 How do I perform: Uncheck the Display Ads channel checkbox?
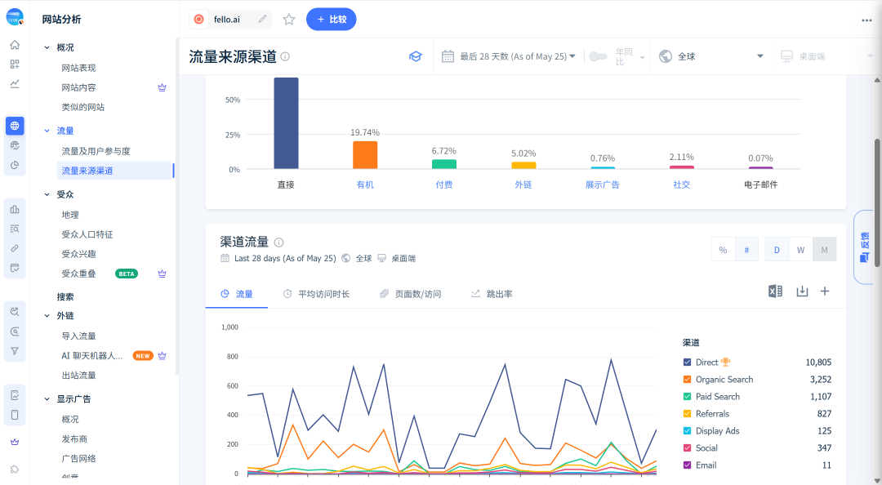(687, 431)
